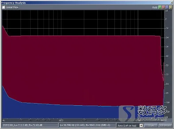
Task: Open the Area (Left on top) dropdown arrow
Action: (141, 126)
